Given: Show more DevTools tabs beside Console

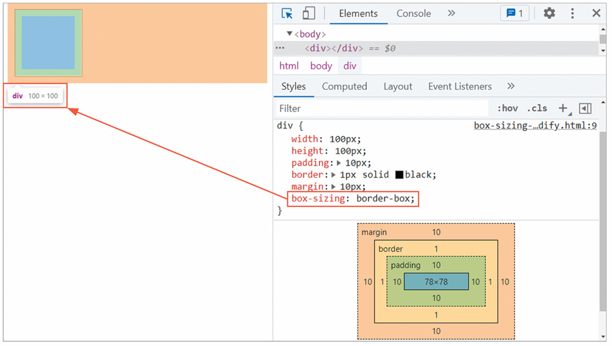Looking at the screenshot, I should coord(451,13).
